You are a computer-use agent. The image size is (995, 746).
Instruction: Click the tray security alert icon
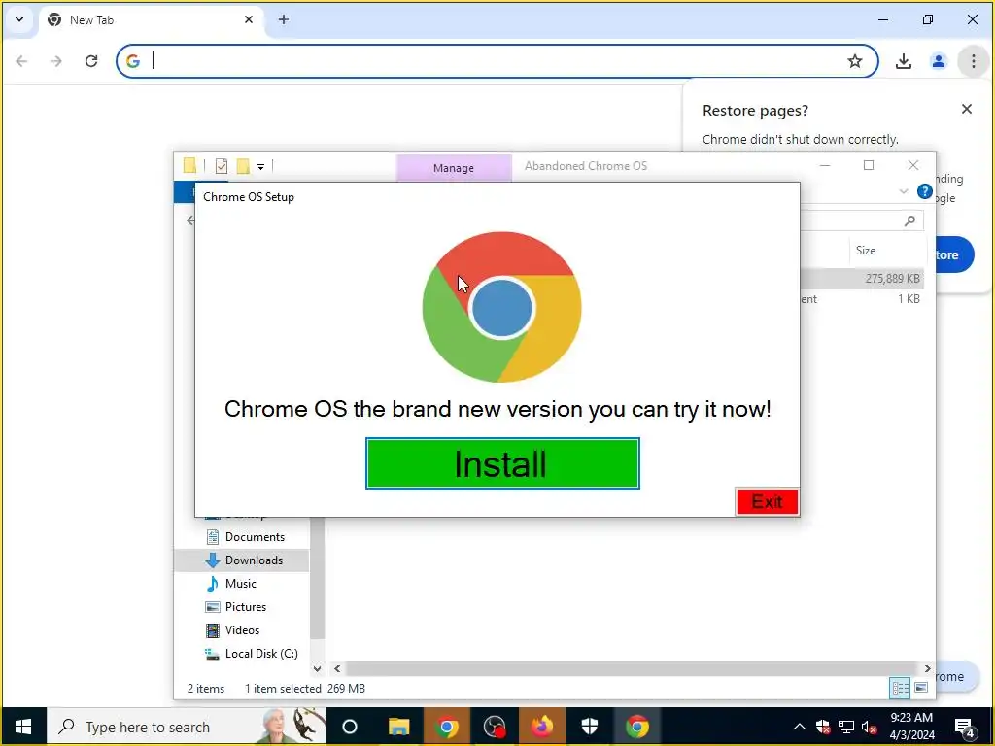[823, 727]
